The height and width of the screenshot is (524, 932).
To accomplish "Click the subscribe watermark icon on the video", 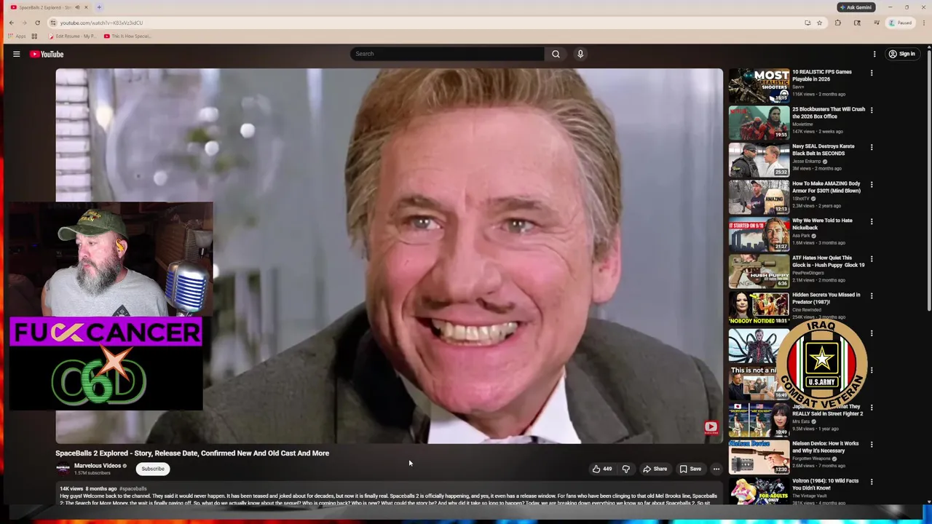I will pos(711,427).
